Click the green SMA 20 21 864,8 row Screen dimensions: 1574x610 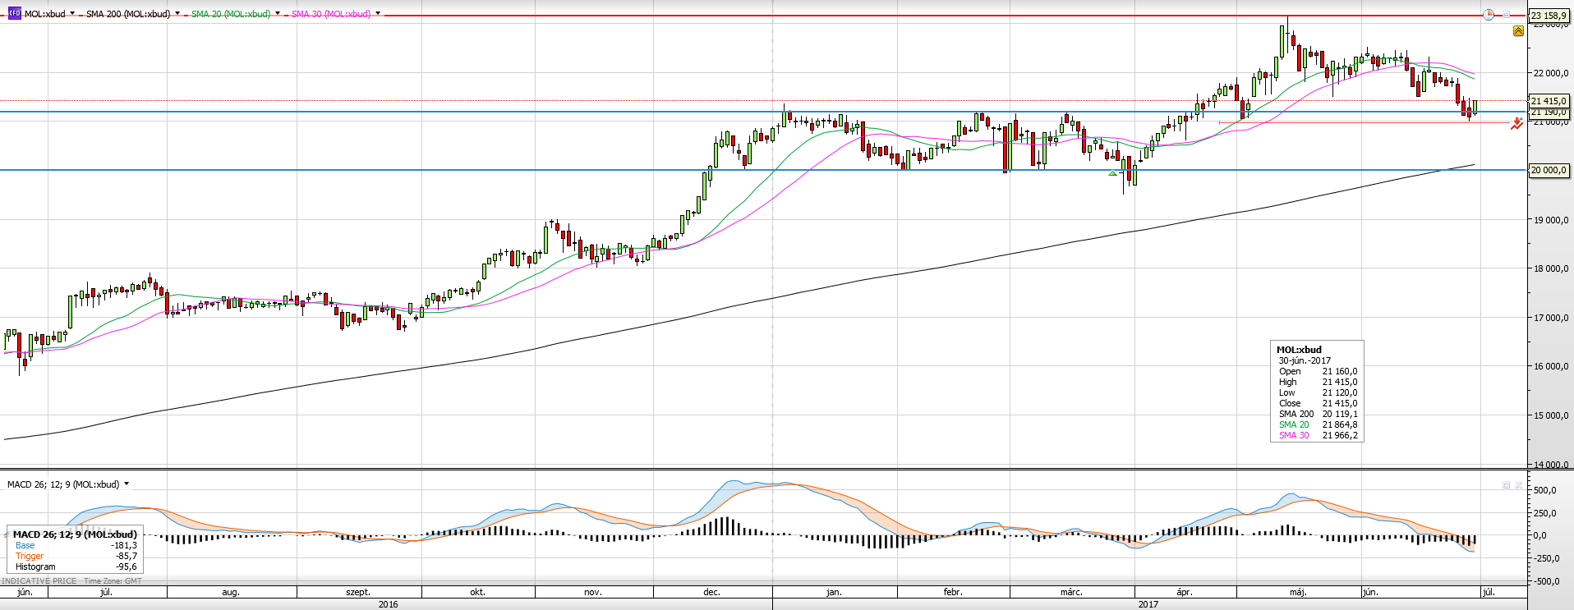pyautogui.click(x=1318, y=424)
